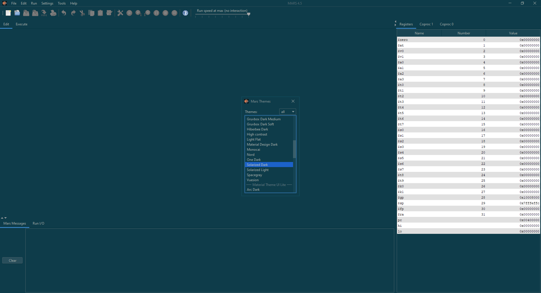Image resolution: width=541 pixels, height=293 pixels.
Task: Click the Paste clipboard icon
Action: [100, 13]
